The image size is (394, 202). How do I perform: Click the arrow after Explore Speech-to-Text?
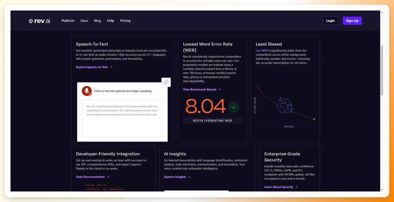(x=111, y=67)
